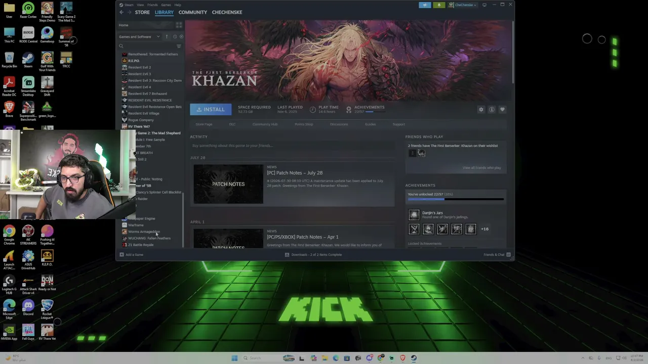This screenshot has height=364, width=648.
Task: Select Warframe in the library list
Action: pos(136,225)
